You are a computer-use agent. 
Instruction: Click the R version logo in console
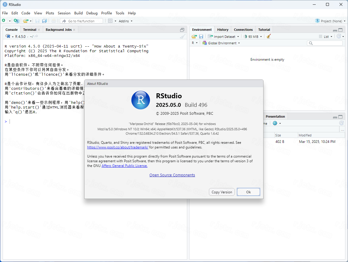(x=8, y=36)
